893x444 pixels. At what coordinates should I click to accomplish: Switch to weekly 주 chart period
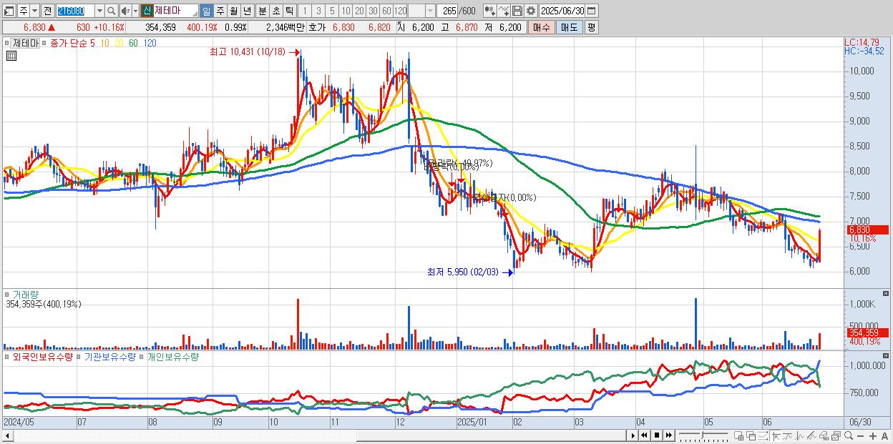point(220,11)
